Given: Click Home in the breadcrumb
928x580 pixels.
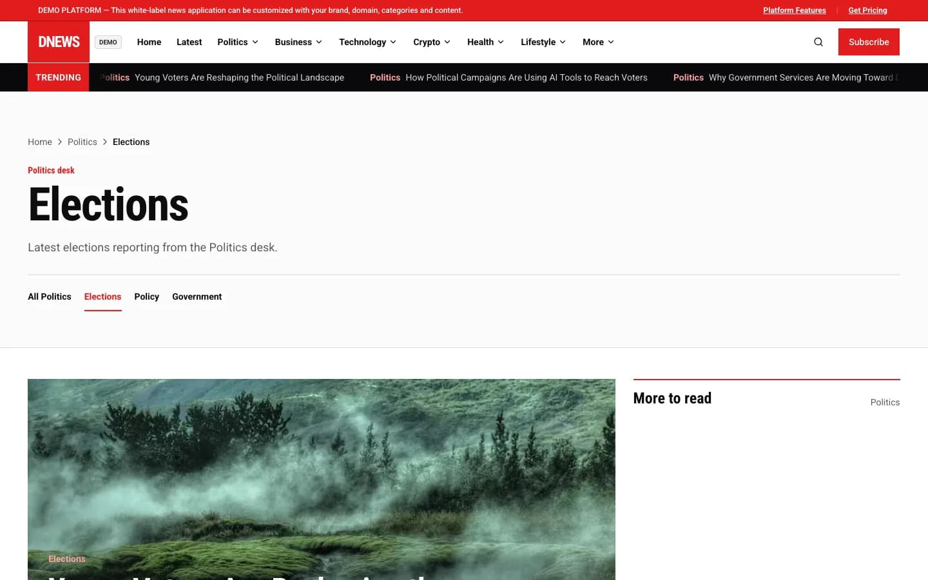Looking at the screenshot, I should [x=40, y=142].
